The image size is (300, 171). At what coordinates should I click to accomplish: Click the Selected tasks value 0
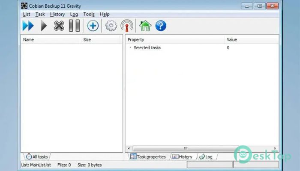pos(228,48)
